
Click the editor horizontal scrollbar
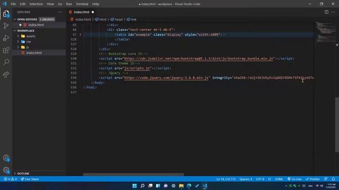pyautogui.click(x=133, y=175)
